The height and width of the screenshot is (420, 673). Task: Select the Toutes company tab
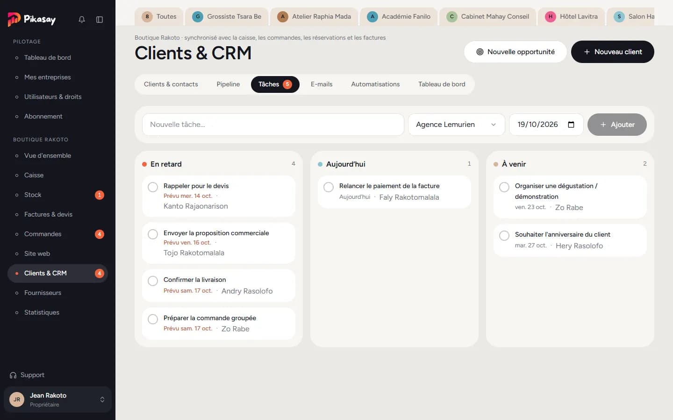pyautogui.click(x=159, y=17)
